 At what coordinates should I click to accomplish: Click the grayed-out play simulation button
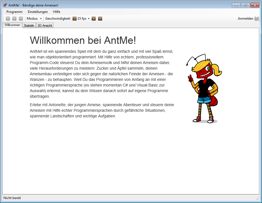(x=8, y=19)
